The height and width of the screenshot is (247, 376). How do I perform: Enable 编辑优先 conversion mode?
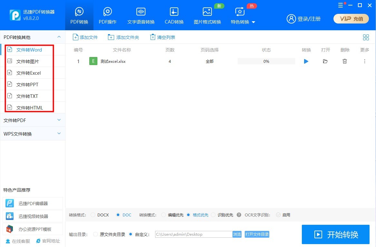click(x=163, y=215)
